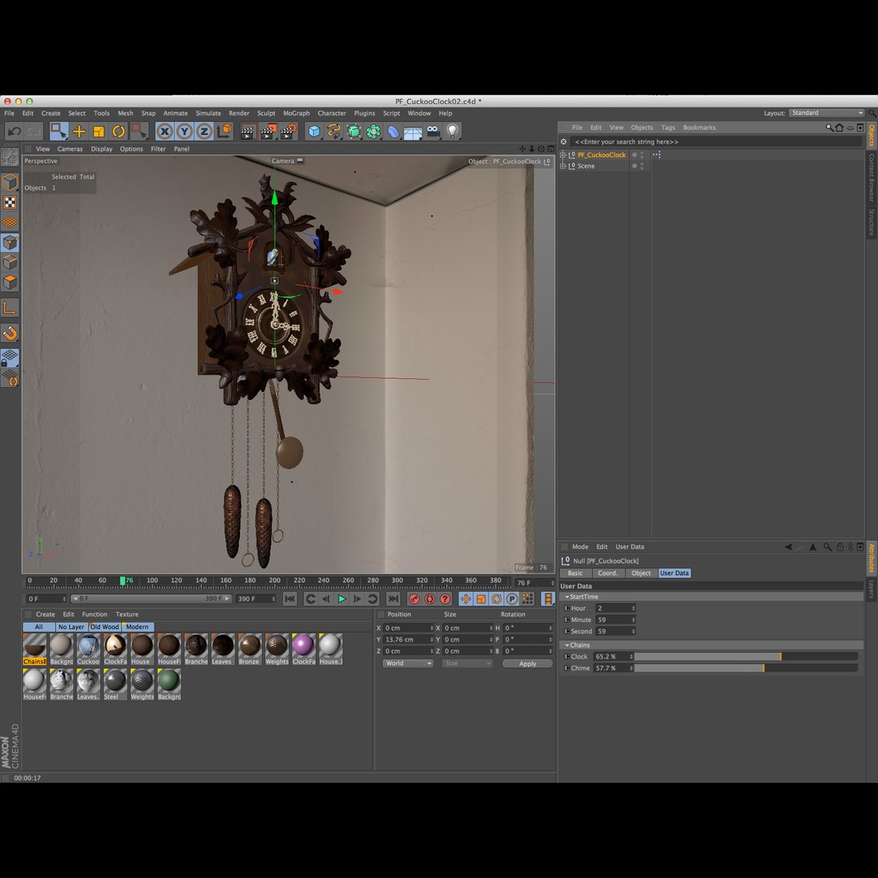The width and height of the screenshot is (878, 878).
Task: Open the World coordinate dropdown
Action: pos(408,663)
